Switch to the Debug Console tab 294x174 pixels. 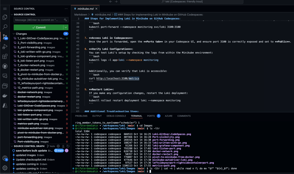click(116, 116)
